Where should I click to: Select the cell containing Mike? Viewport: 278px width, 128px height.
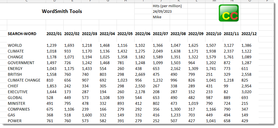(x=157, y=17)
